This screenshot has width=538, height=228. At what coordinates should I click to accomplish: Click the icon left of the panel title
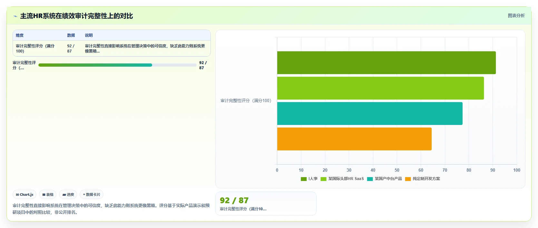(15, 16)
